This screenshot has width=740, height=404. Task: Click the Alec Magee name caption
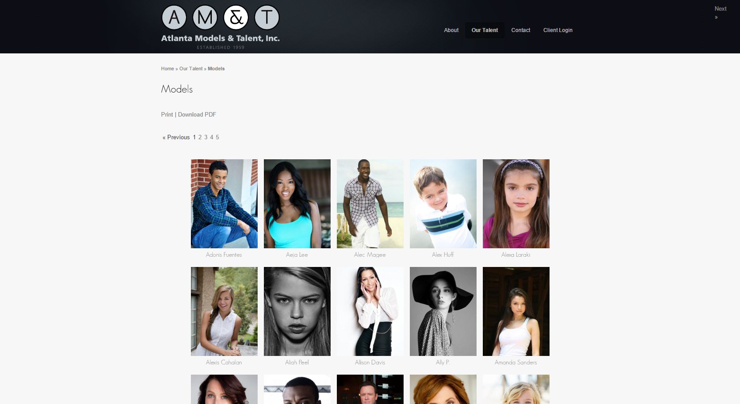tap(370, 255)
